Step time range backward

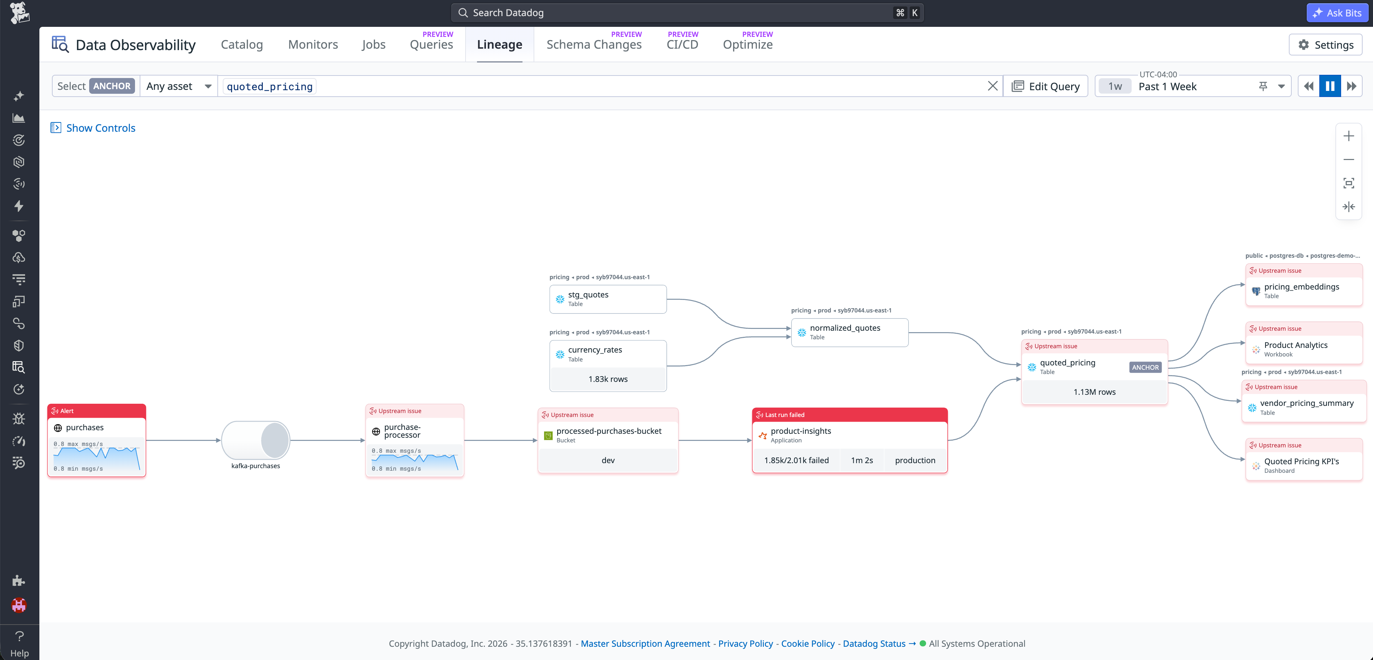tap(1309, 86)
